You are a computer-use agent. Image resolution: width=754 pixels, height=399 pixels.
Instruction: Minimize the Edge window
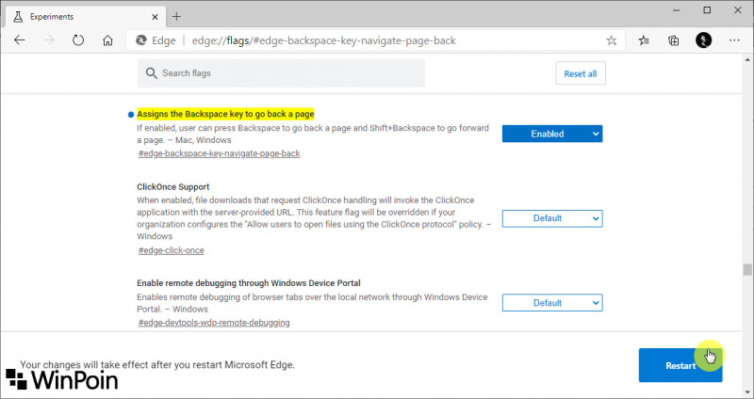click(x=677, y=10)
